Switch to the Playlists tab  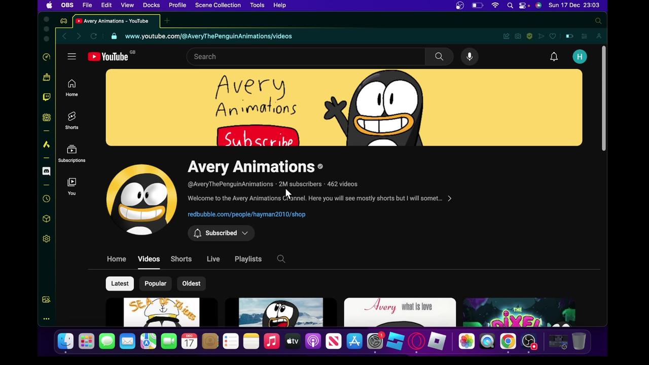click(248, 259)
